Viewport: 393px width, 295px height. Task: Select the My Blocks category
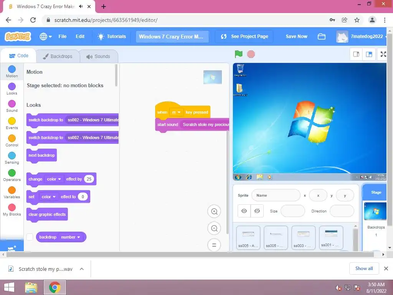[x=12, y=210]
